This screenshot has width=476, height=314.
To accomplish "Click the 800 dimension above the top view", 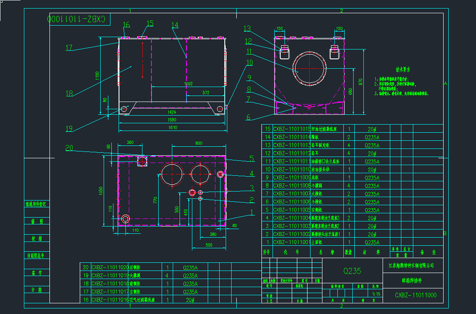I will (x=199, y=143).
